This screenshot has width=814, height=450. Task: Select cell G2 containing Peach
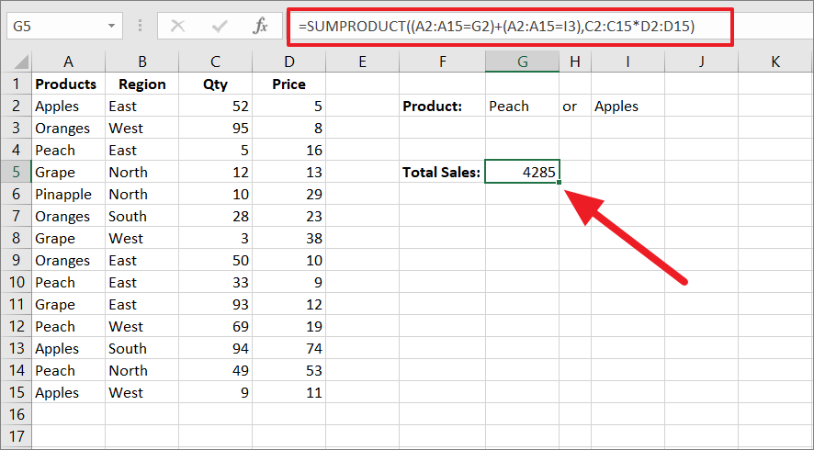[522, 106]
